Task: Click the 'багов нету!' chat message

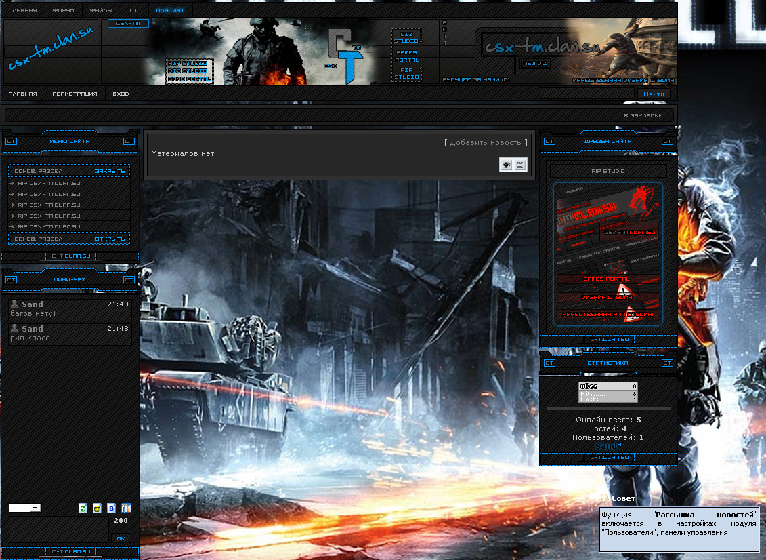Action: [x=33, y=313]
